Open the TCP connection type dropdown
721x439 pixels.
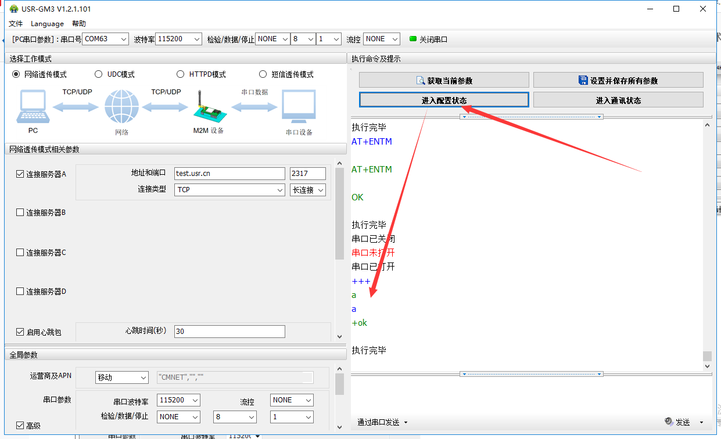229,190
